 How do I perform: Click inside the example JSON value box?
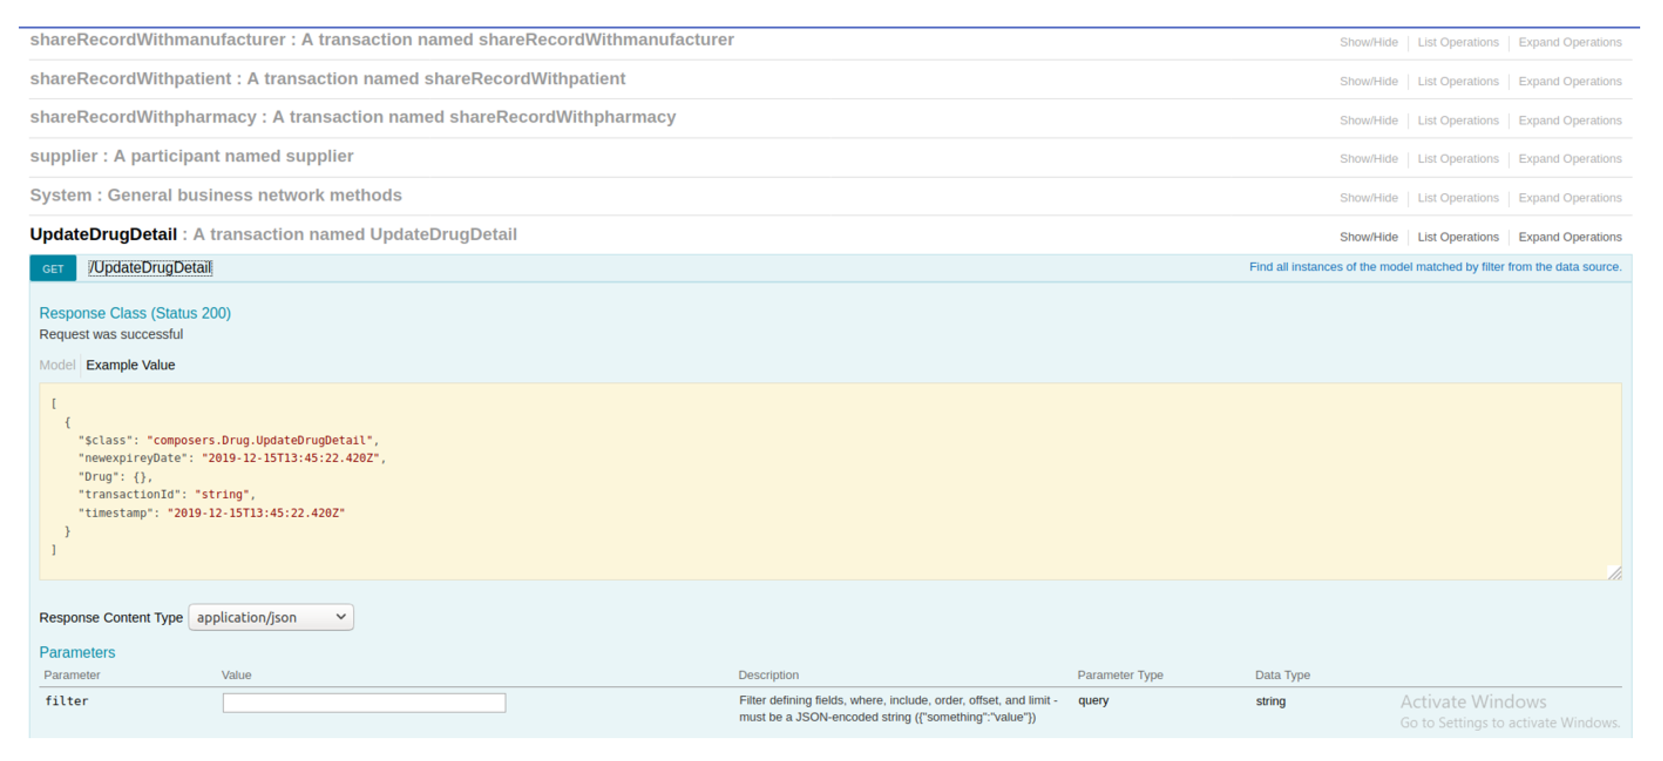pos(829,481)
